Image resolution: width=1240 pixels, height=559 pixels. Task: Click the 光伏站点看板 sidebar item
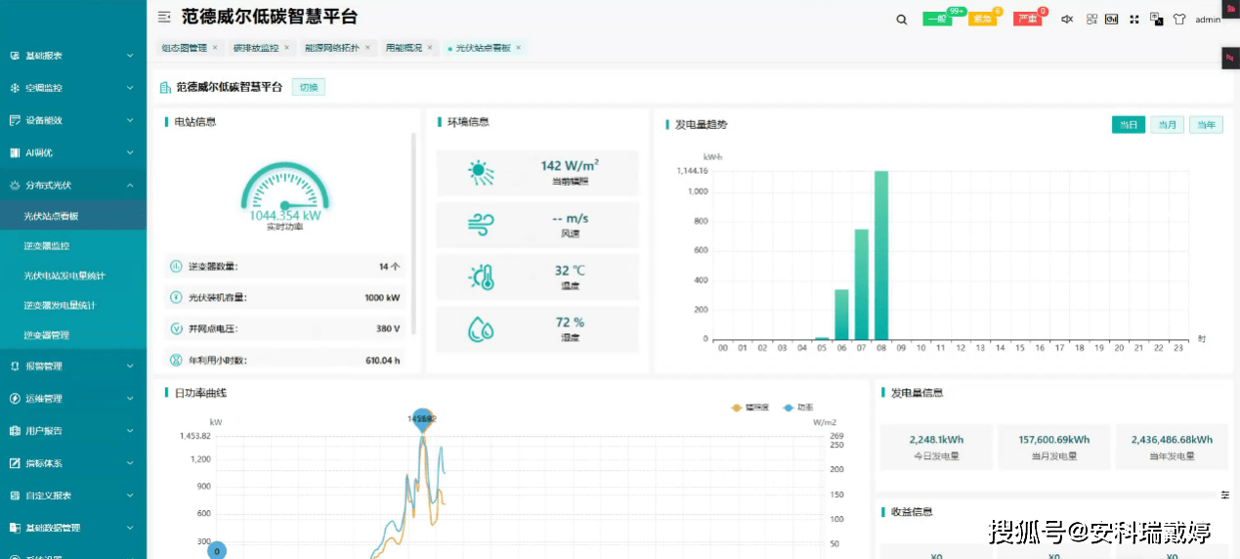[x=73, y=216]
